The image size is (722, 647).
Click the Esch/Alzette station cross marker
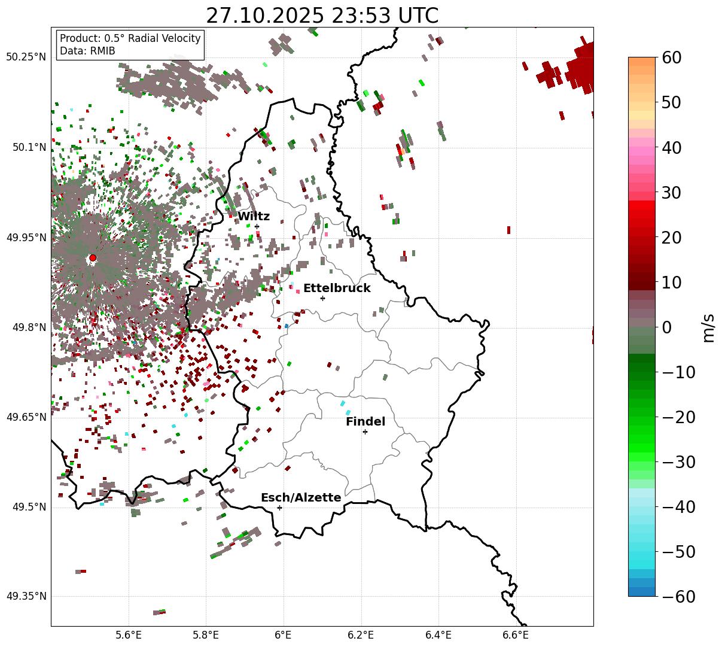coord(279,508)
